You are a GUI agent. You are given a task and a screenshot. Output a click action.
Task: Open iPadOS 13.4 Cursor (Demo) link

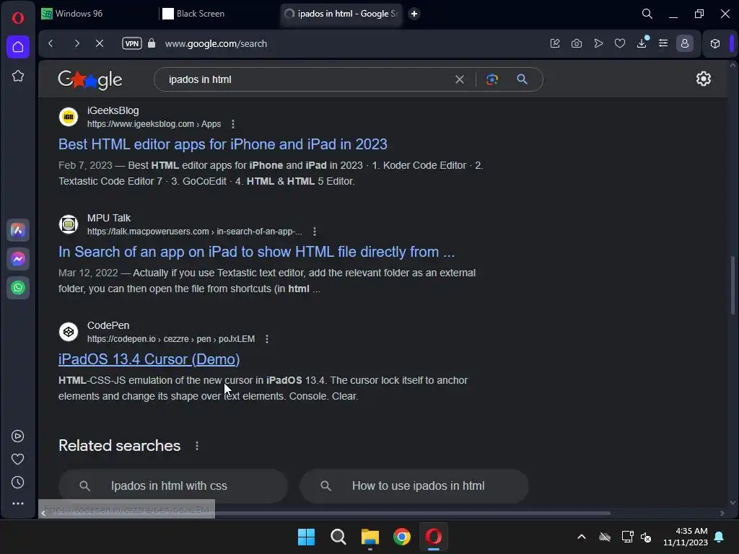149,359
